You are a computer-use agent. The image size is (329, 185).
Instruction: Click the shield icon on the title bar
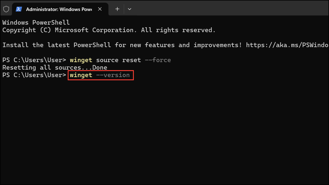point(6,9)
